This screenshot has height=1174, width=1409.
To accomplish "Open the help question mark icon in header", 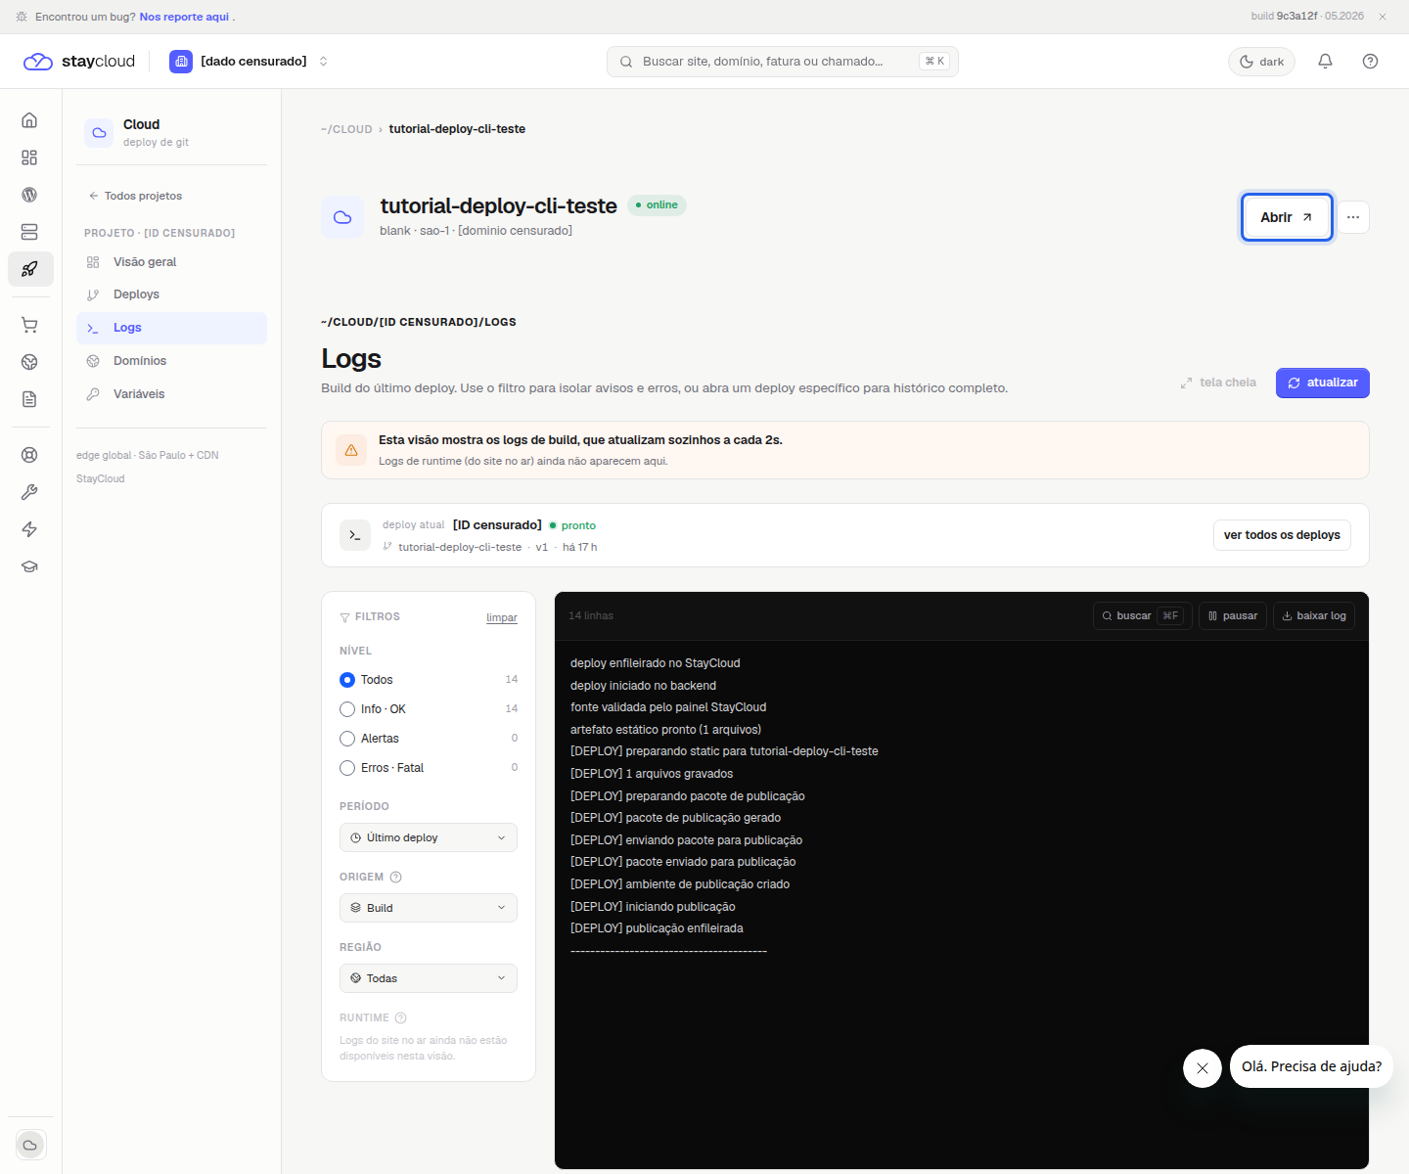I will point(1370,62).
